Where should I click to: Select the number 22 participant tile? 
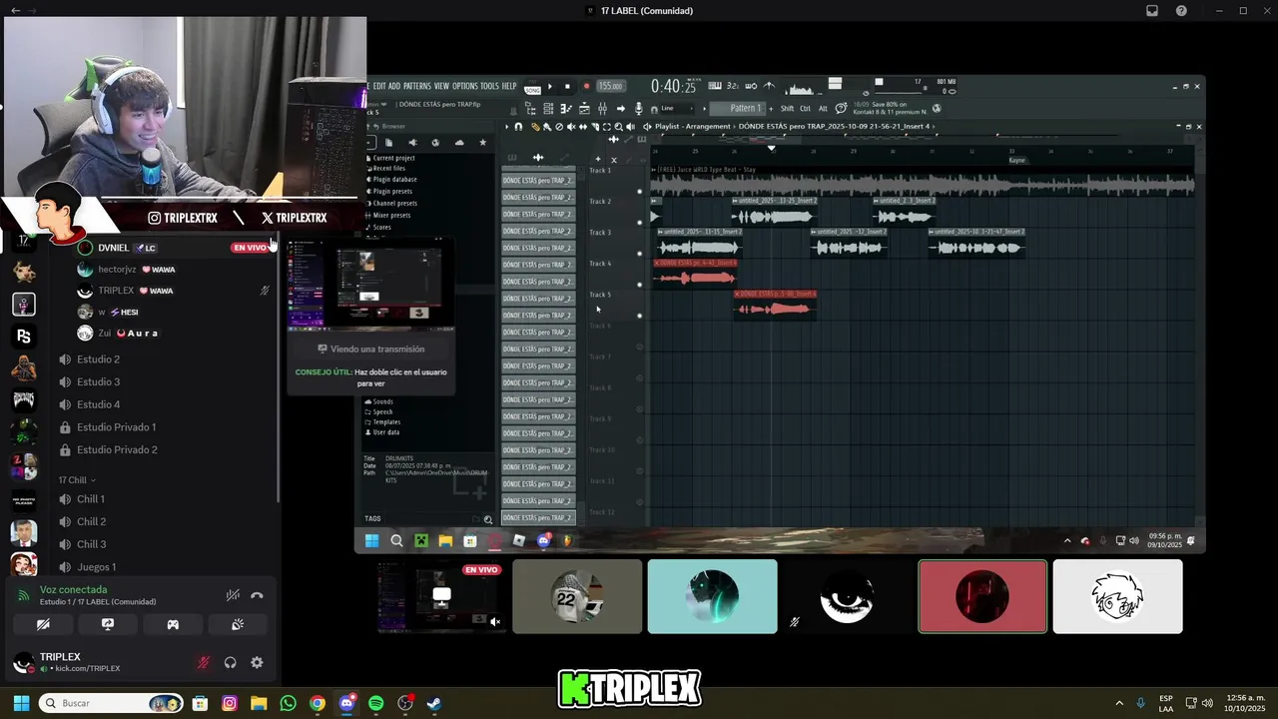577,597
